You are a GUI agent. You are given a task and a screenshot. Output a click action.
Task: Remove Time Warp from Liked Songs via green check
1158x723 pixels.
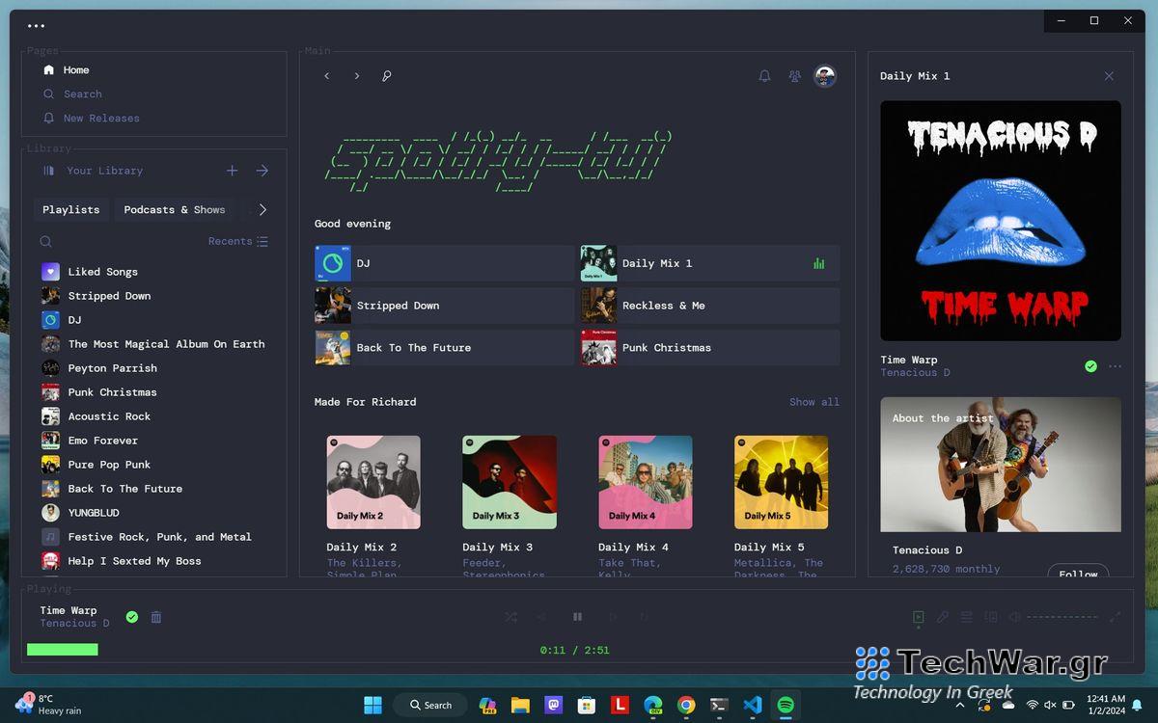(131, 616)
